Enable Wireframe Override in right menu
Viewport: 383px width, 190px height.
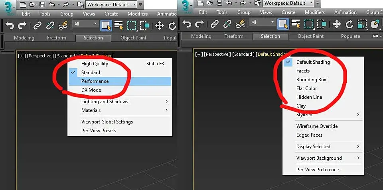[x=323, y=126]
